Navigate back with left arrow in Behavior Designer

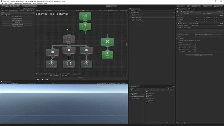tap(37, 11)
